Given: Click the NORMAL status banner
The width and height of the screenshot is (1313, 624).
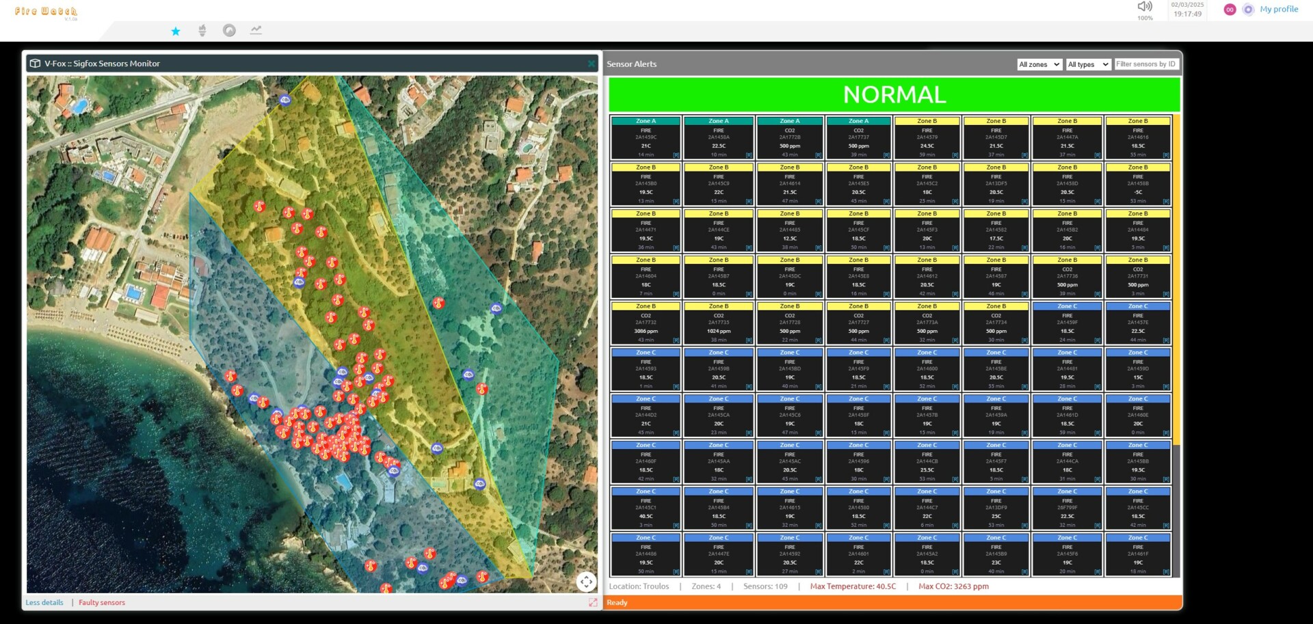Looking at the screenshot, I should coord(892,94).
